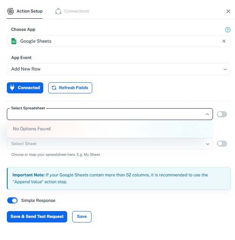Toggle the Select Sheet map switch

[x=222, y=144]
